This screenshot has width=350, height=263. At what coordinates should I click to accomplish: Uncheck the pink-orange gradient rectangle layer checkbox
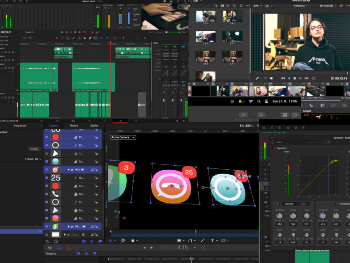[47, 218]
